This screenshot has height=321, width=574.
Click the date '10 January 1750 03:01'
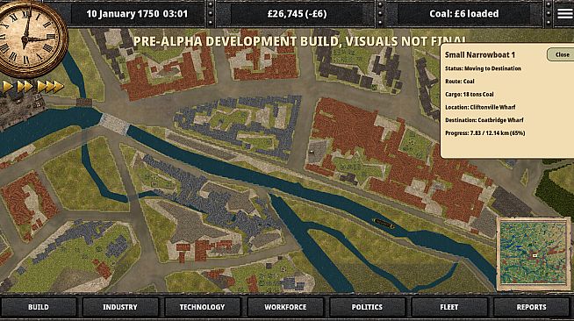(137, 14)
